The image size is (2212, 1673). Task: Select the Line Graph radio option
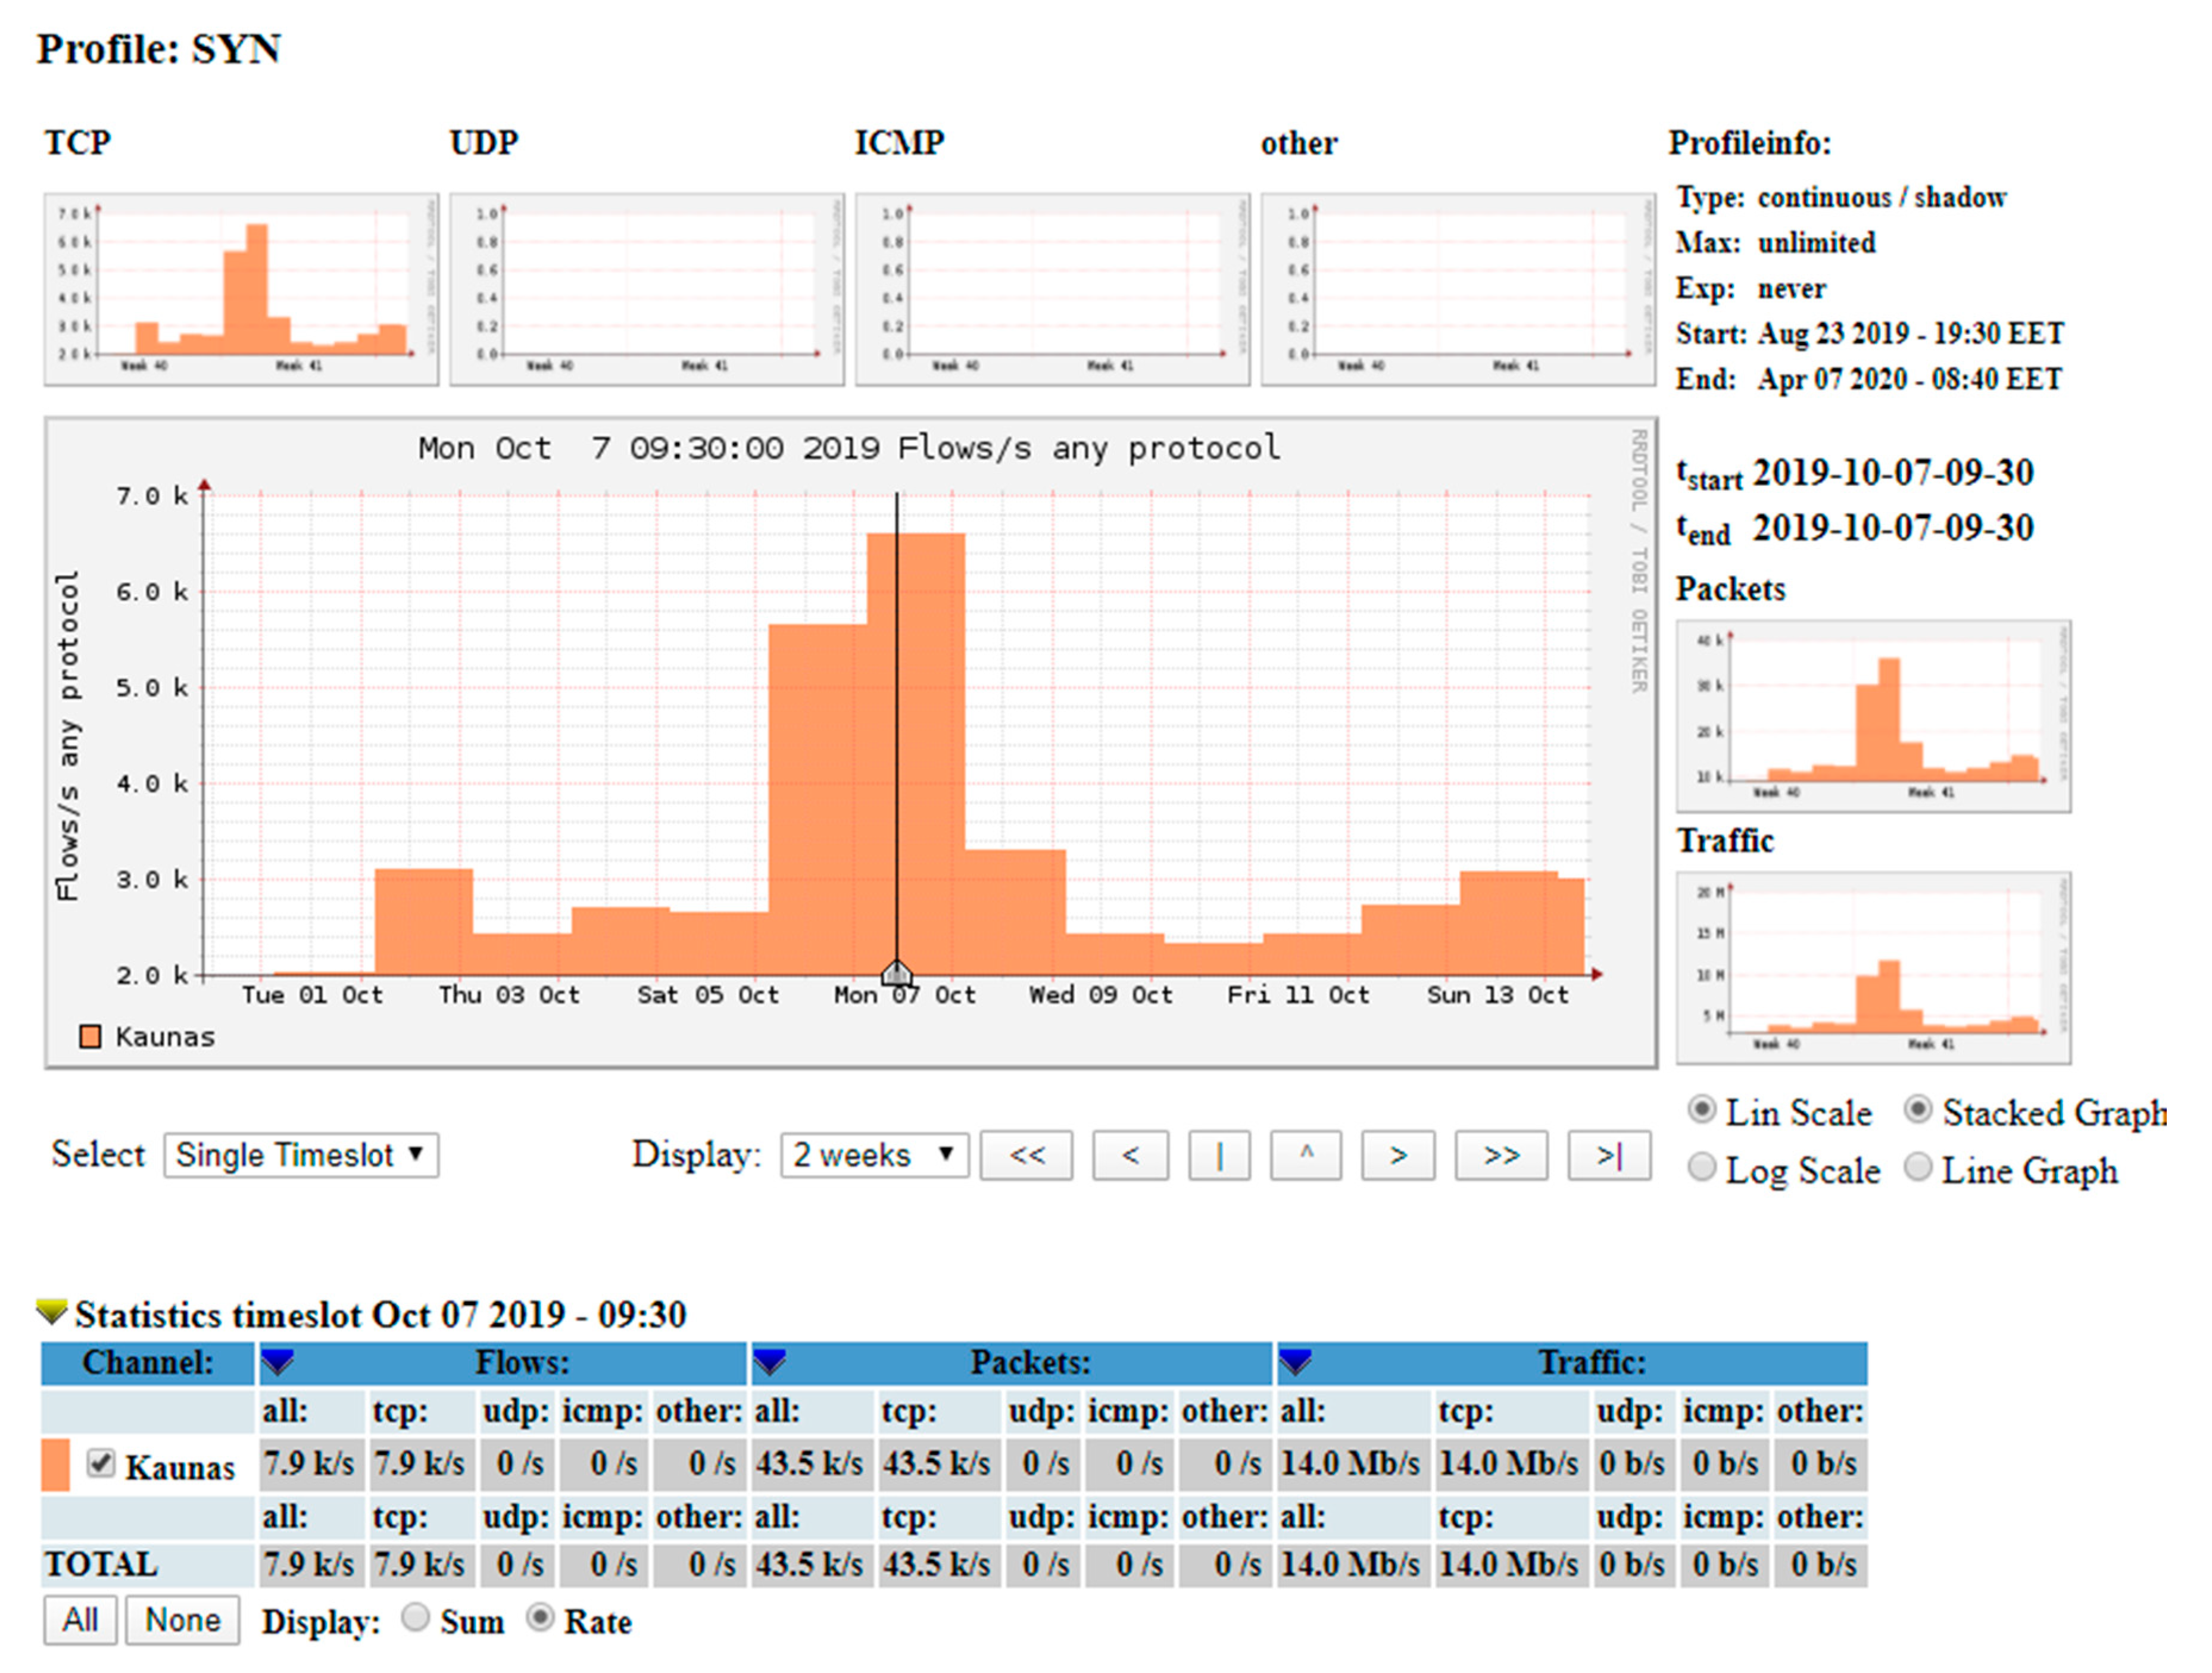pos(1917,1167)
